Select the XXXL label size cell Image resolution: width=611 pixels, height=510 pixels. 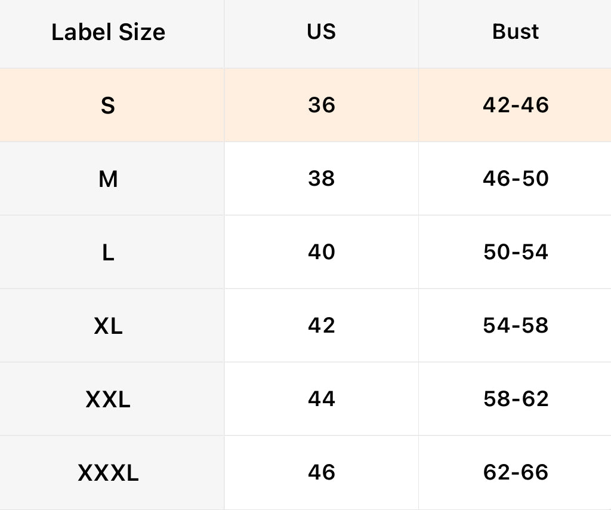click(108, 473)
